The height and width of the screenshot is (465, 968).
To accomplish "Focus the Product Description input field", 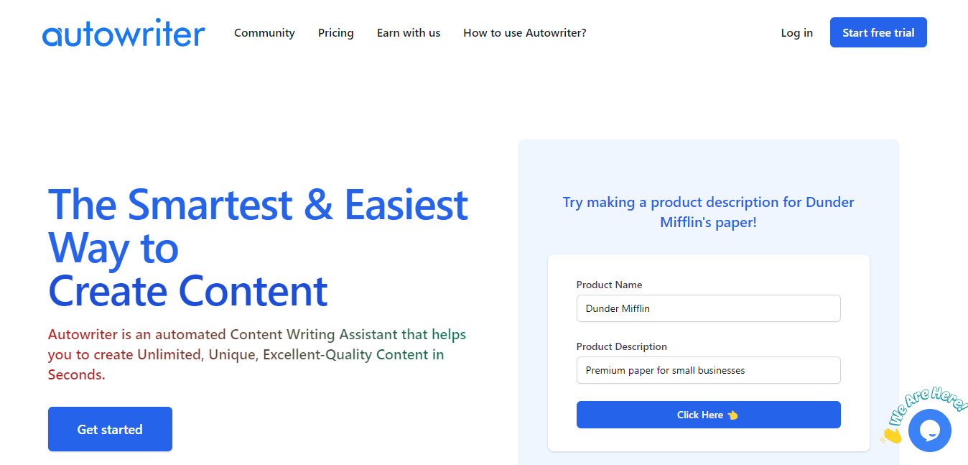I will [x=708, y=370].
